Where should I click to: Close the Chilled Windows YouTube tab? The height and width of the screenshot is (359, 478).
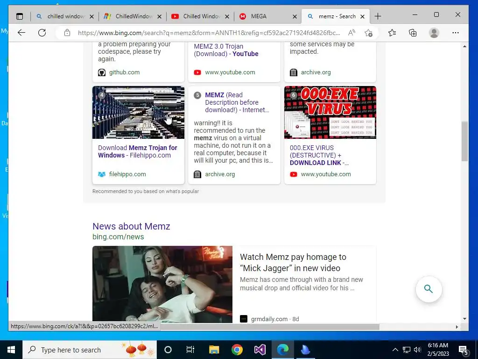click(x=227, y=17)
